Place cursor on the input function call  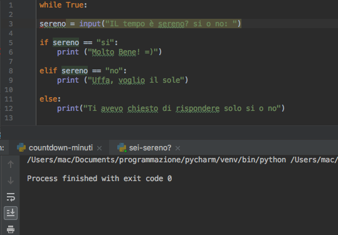(90, 24)
